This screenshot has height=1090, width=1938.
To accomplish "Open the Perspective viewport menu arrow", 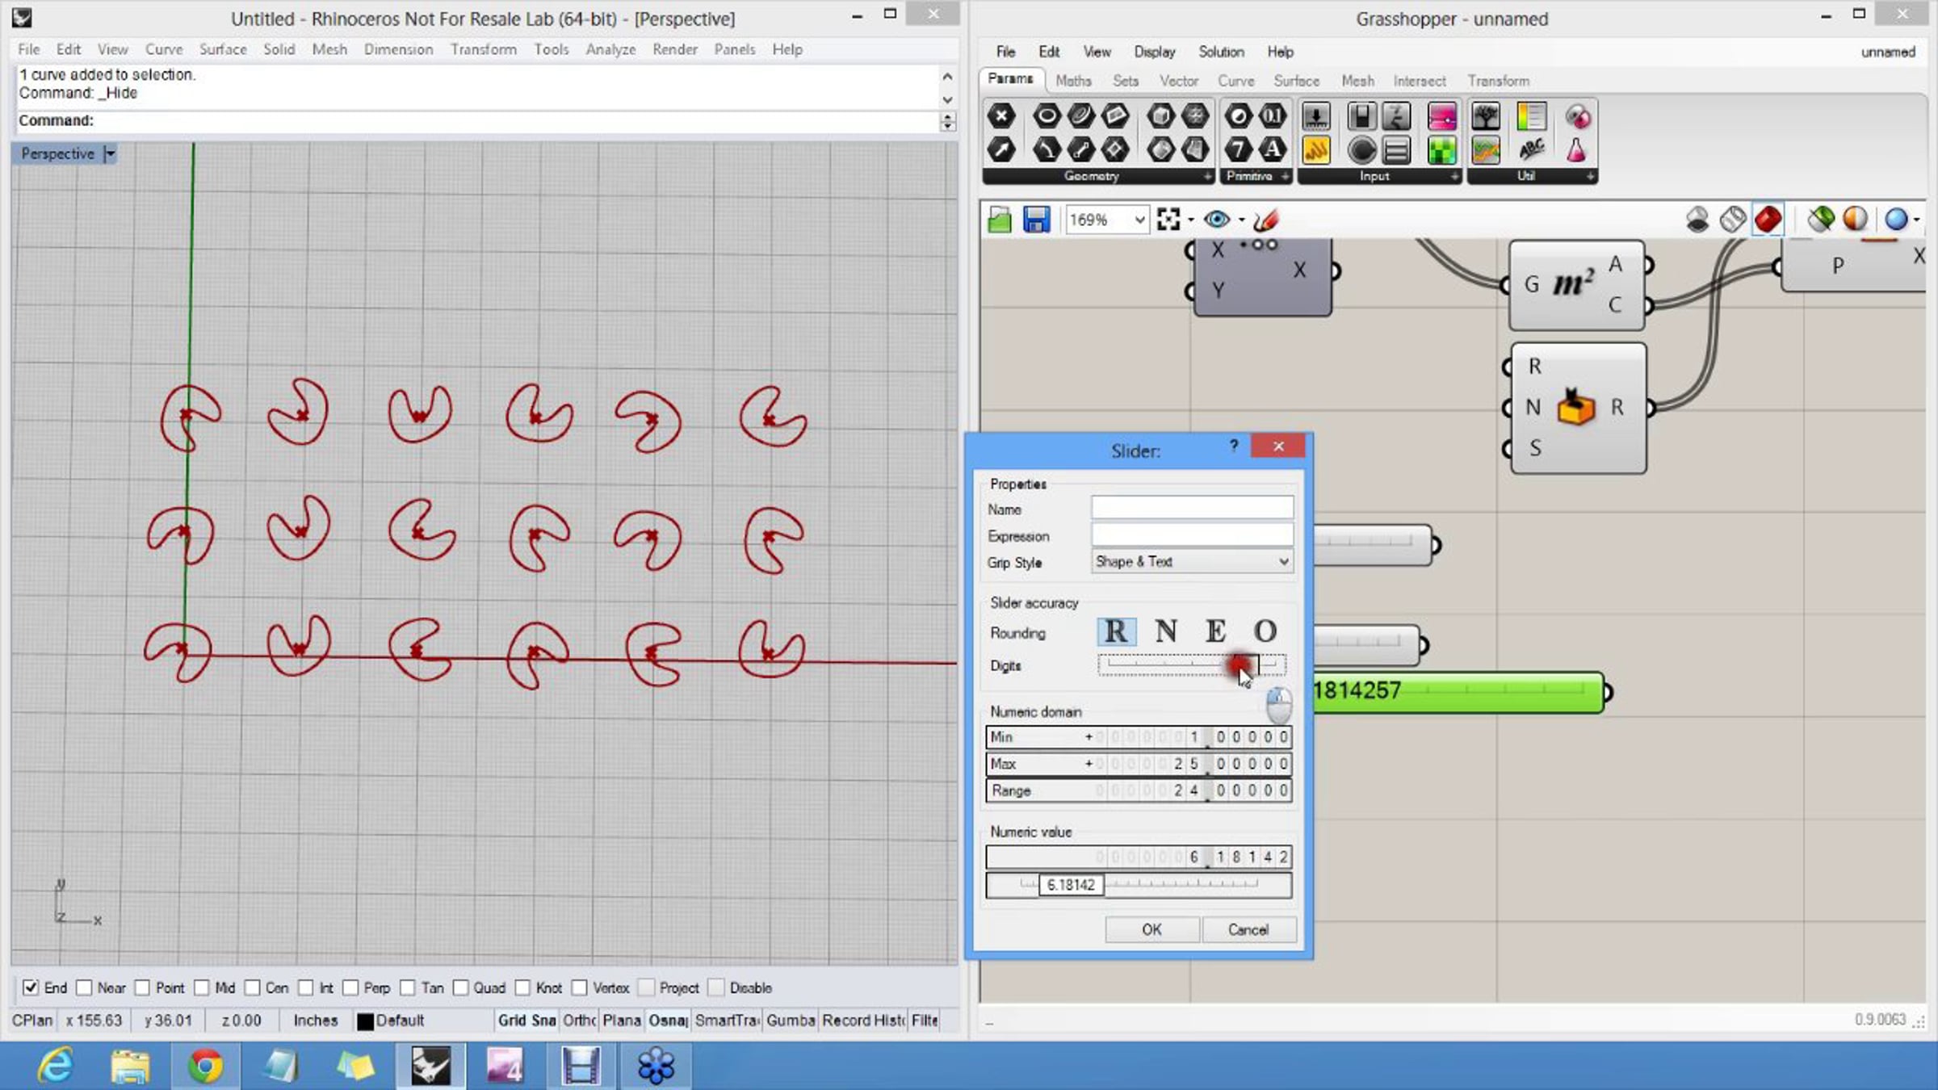I will click(110, 153).
